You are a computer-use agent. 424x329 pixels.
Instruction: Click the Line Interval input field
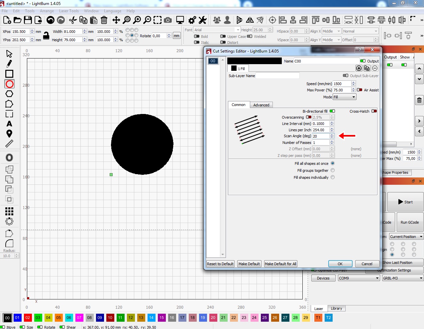click(x=321, y=124)
